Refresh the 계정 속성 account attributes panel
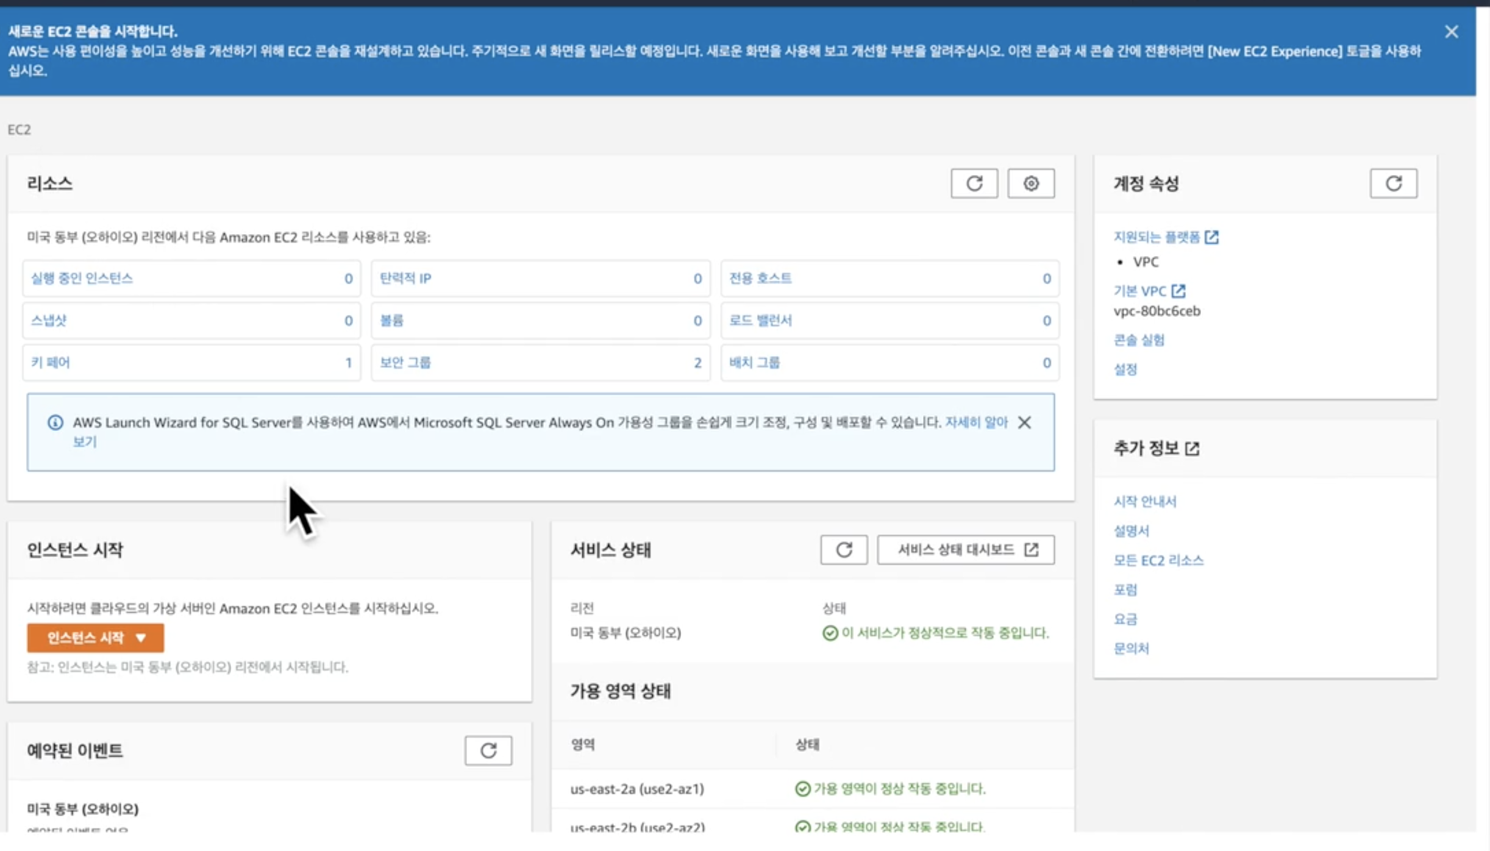 pyautogui.click(x=1393, y=183)
